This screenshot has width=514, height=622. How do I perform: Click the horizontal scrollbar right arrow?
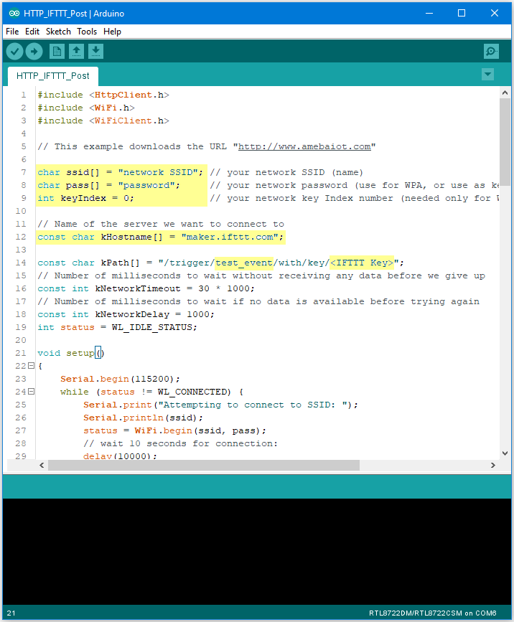click(493, 465)
